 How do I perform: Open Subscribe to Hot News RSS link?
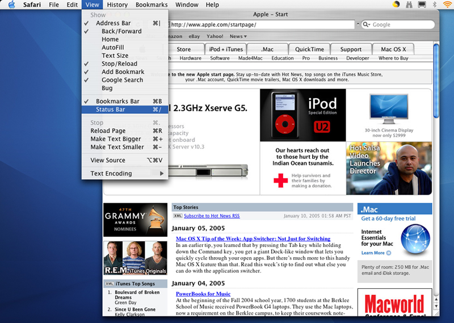point(212,216)
